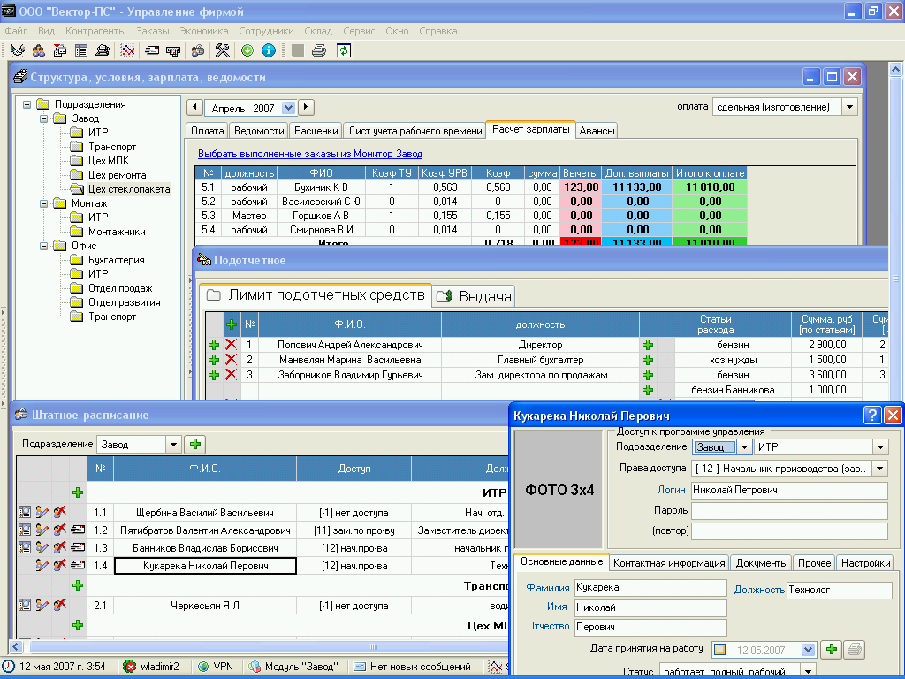Switch to Лист учета рабочего времени tab
The image size is (905, 679).
point(415,131)
